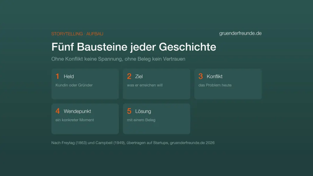Image resolution: width=313 pixels, height=176 pixels.
Task: Click the text 'mit einem Beleg'
Action: coord(141,120)
